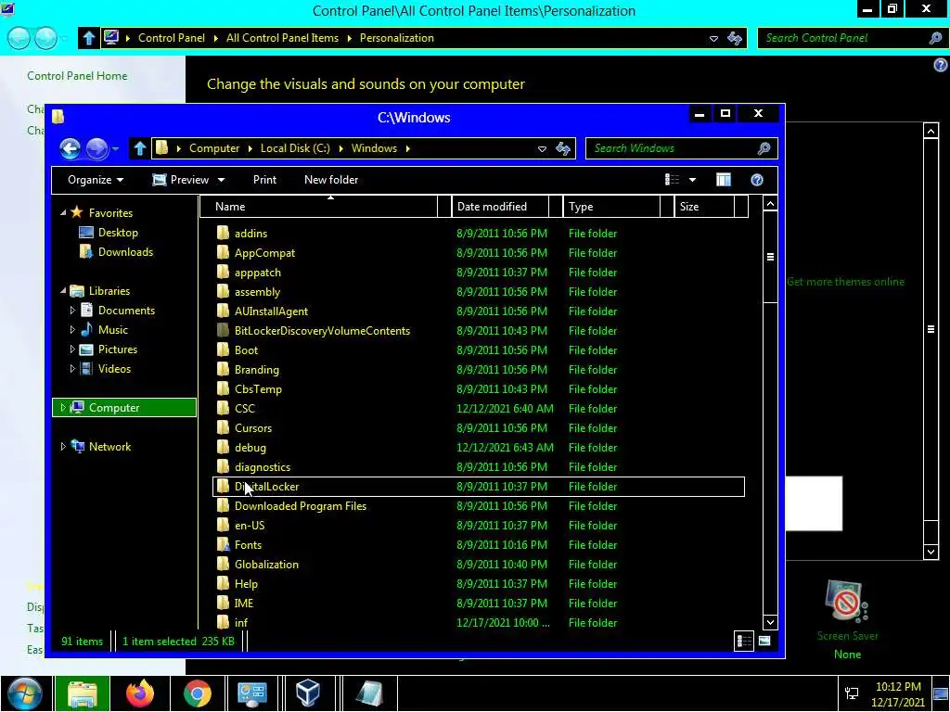Expand the Documents library
This screenshot has height=712, width=950.
[72, 311]
